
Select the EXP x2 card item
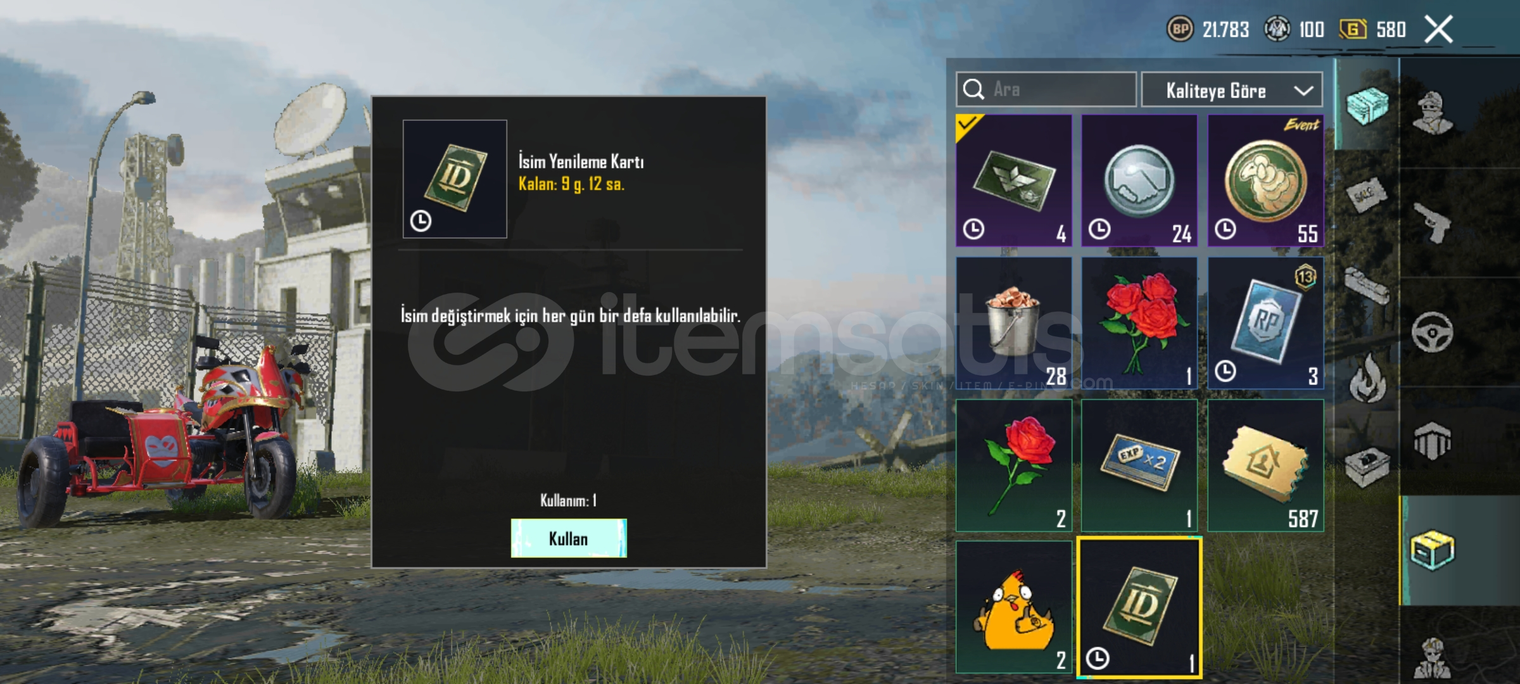coord(1139,465)
